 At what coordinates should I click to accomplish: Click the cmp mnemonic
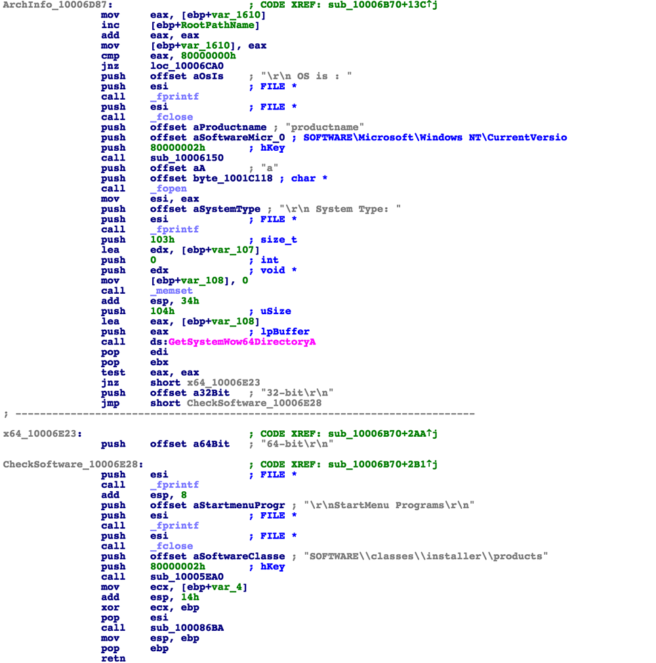pos(110,56)
